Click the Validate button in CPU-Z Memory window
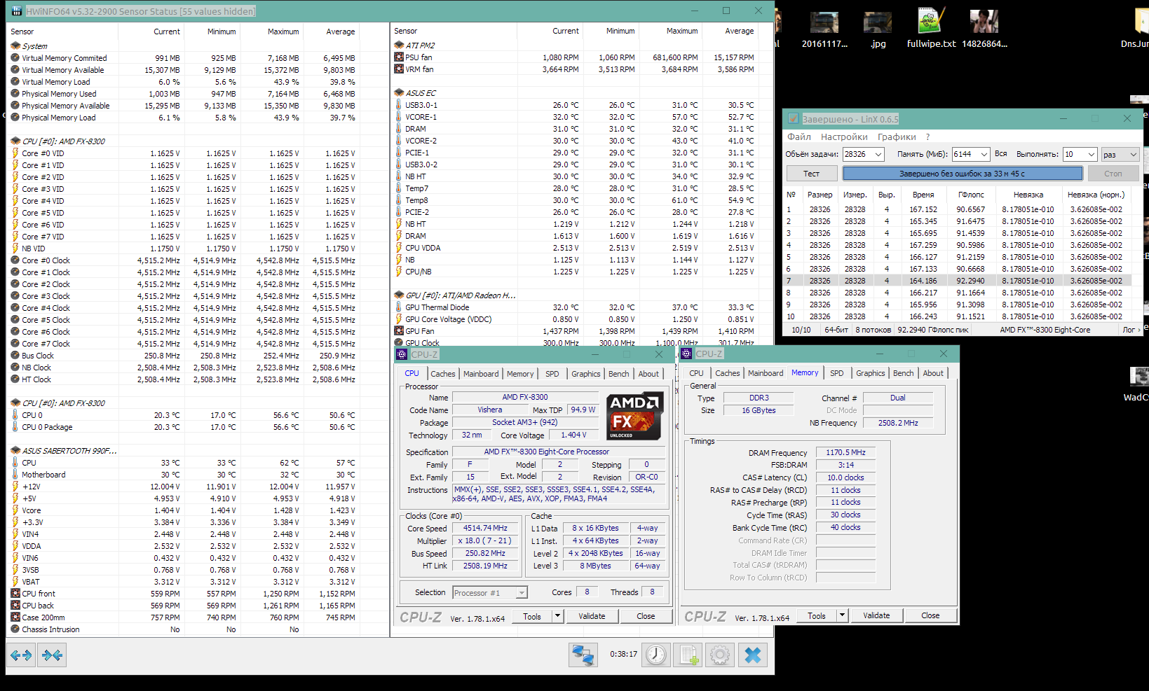 click(876, 615)
